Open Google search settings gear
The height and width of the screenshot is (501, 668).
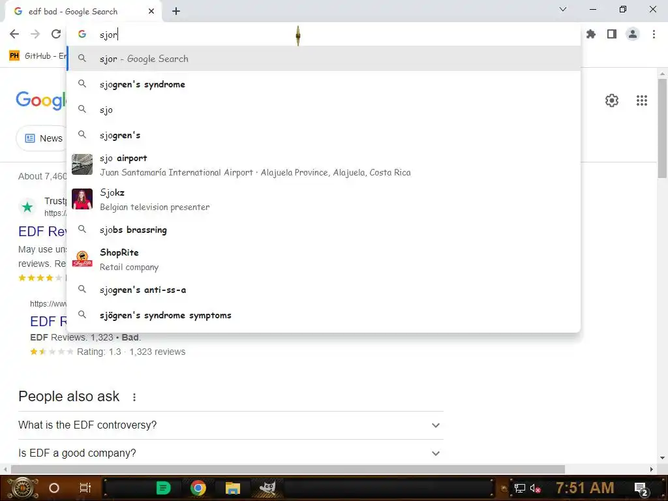[612, 100]
